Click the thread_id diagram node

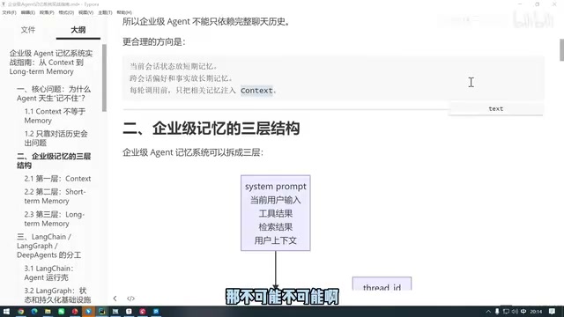tap(382, 284)
